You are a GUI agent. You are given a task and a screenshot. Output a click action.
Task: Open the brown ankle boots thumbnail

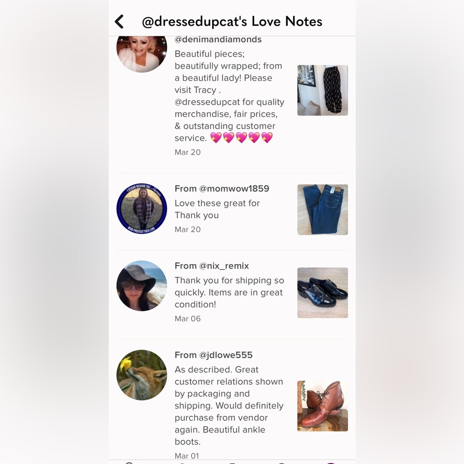[322, 406]
